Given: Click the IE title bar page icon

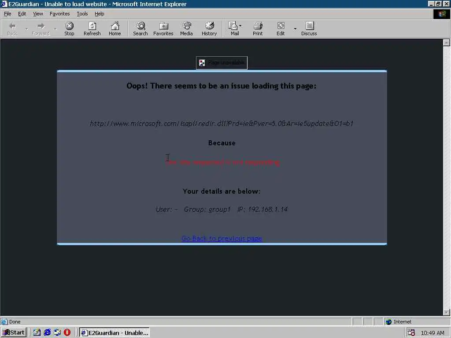Looking at the screenshot, I should click(x=4, y=4).
